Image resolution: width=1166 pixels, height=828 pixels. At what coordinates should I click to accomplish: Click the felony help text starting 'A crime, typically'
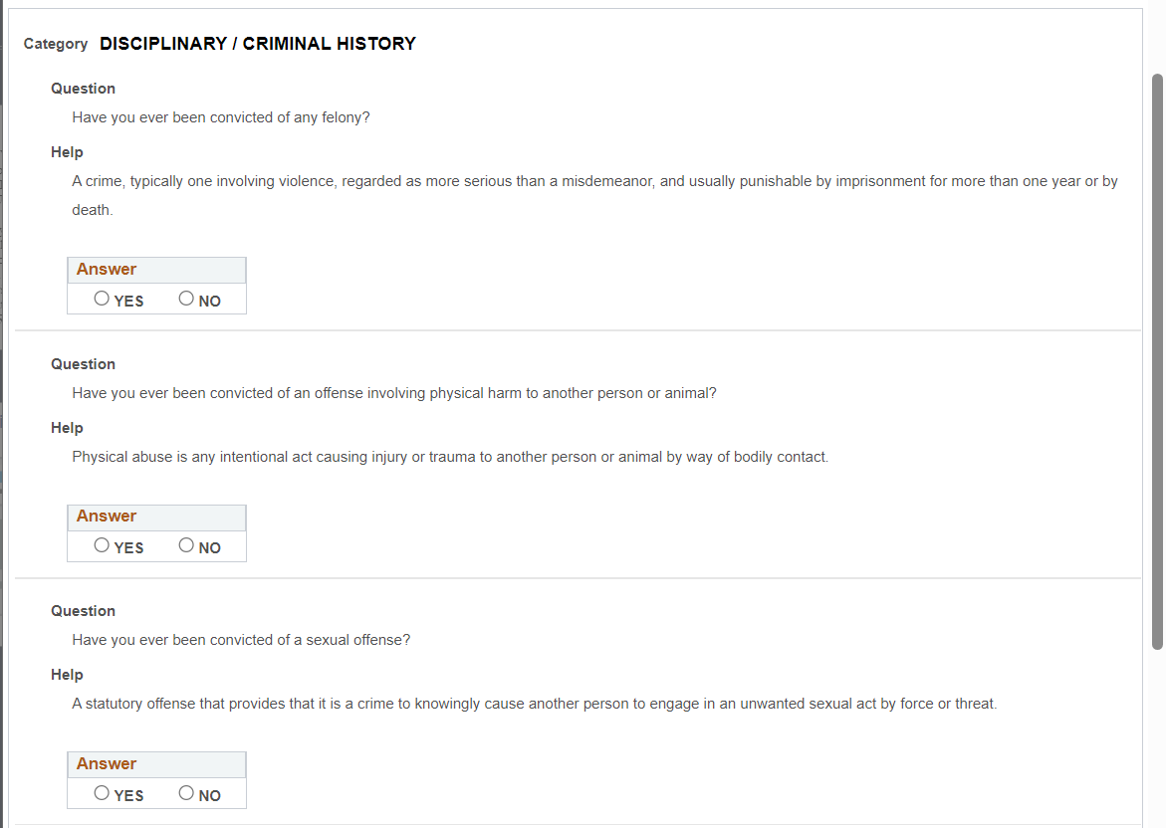point(594,182)
